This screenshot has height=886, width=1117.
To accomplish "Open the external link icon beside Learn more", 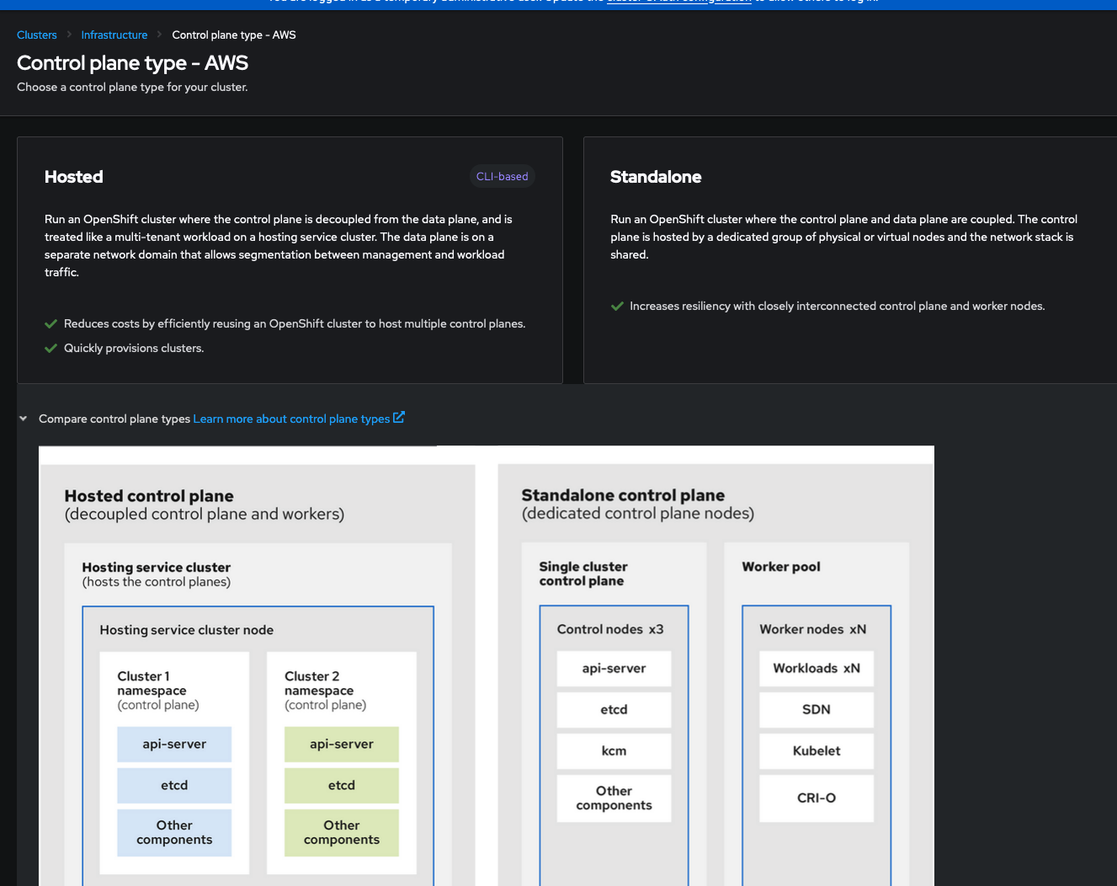I will point(399,417).
